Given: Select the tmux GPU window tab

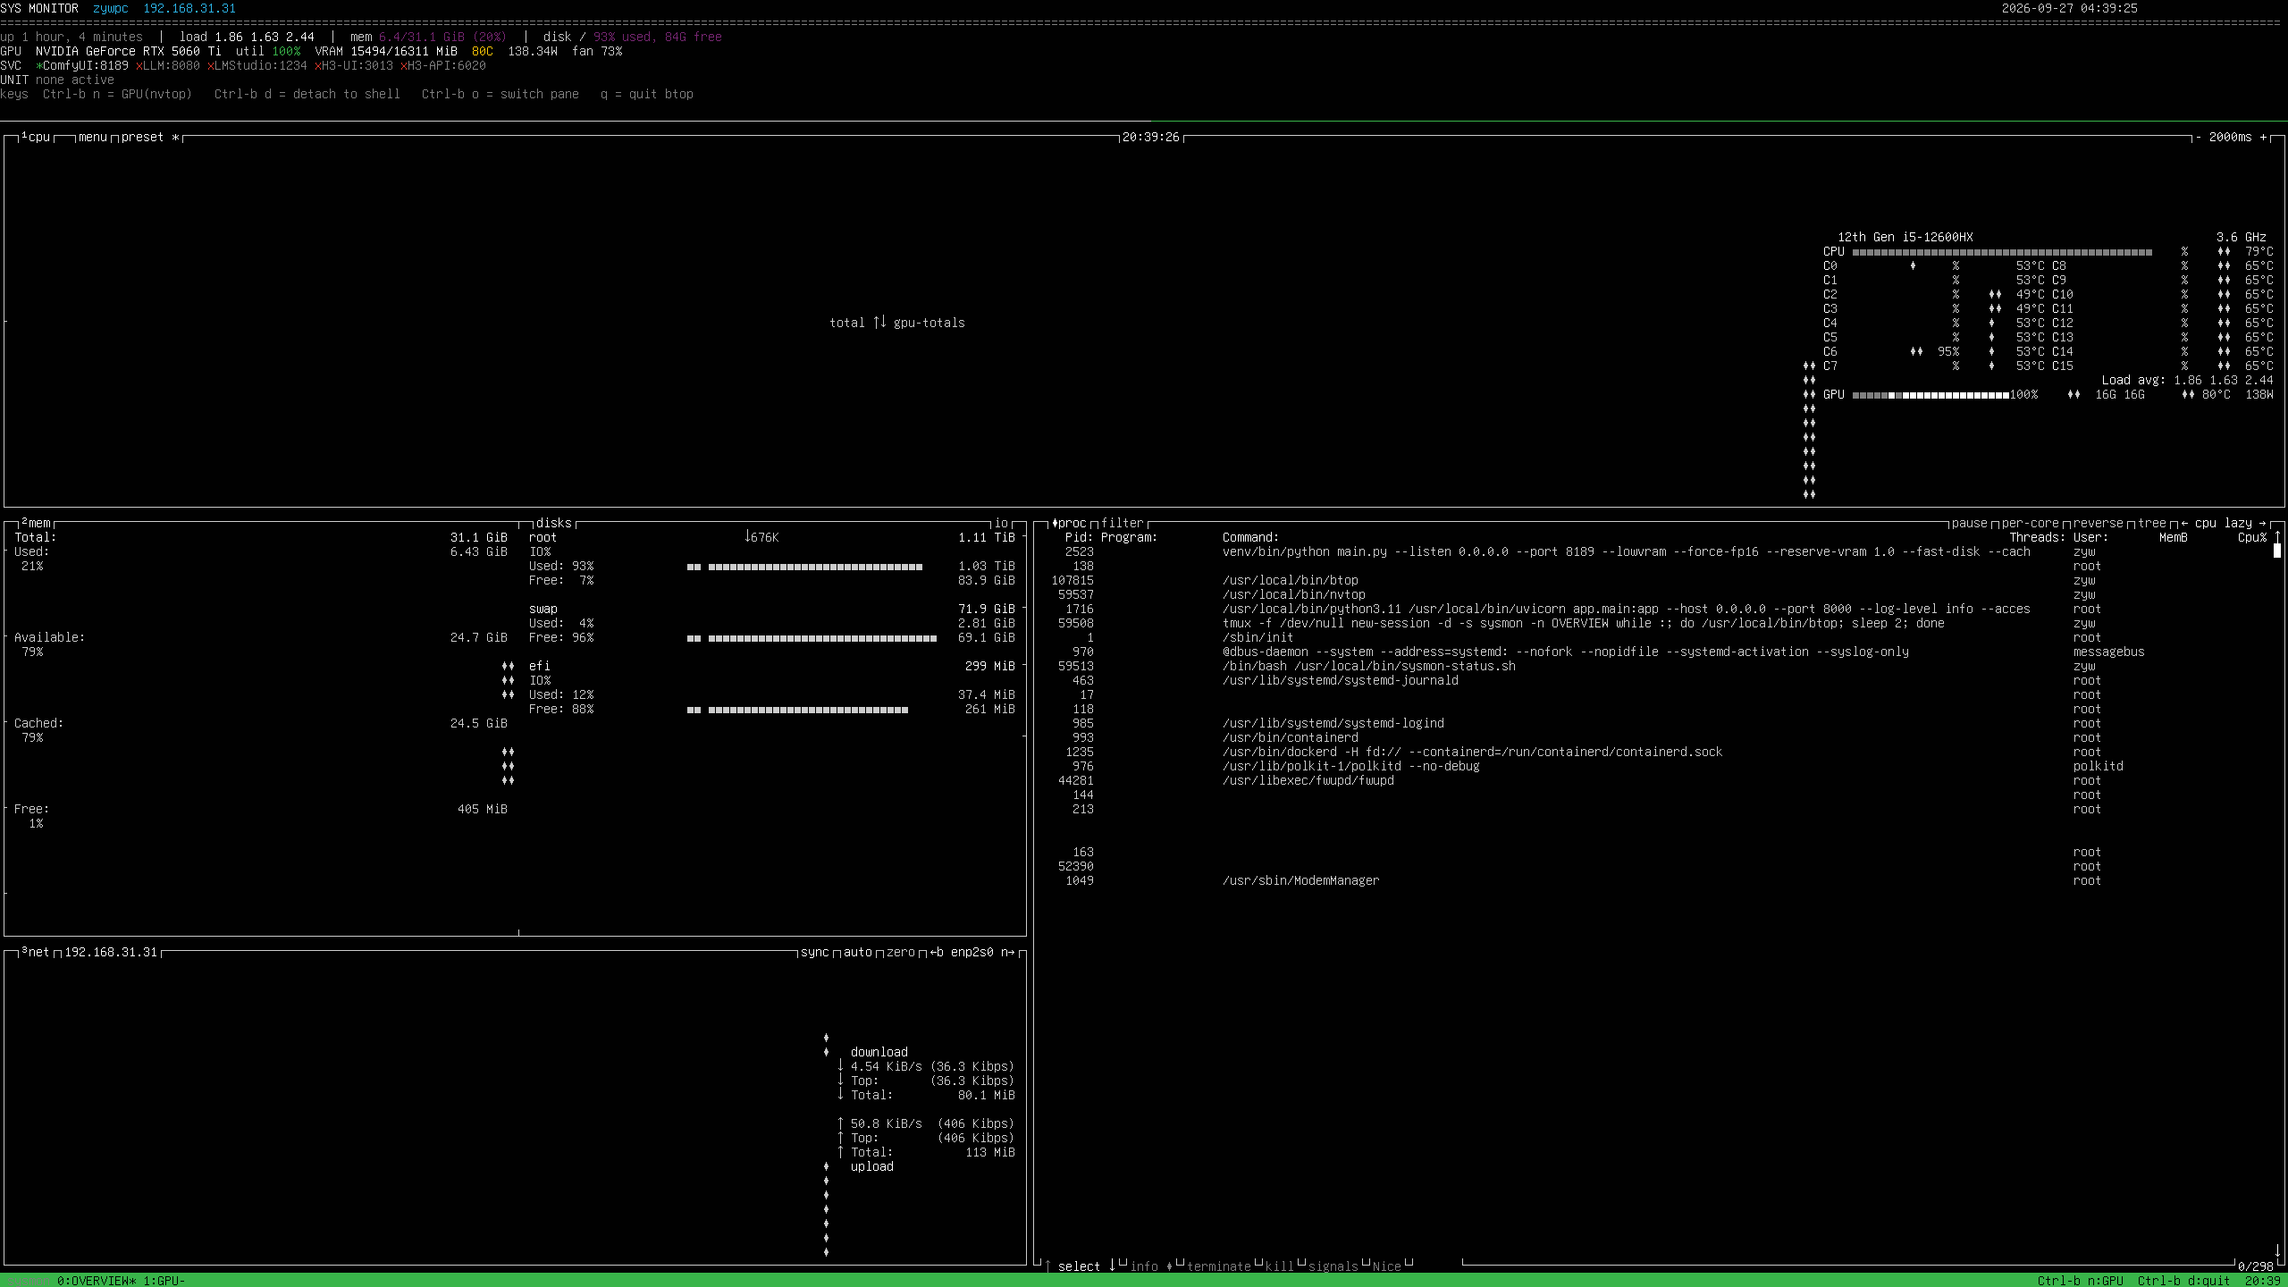Looking at the screenshot, I should (x=164, y=1281).
